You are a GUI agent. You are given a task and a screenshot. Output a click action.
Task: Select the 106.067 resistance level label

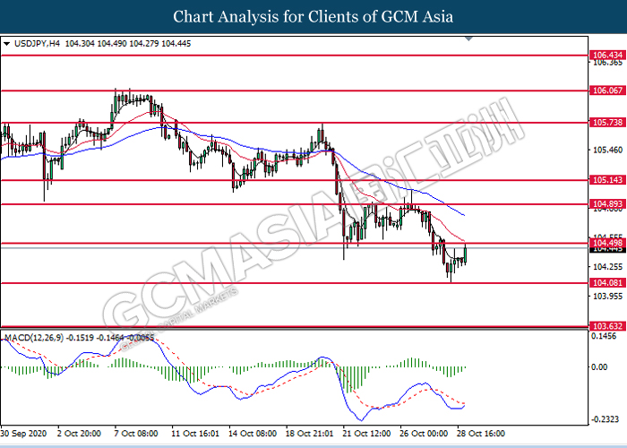point(607,90)
